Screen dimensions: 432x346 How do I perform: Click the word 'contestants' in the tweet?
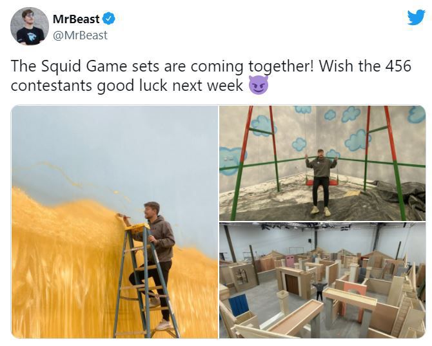tap(51, 85)
